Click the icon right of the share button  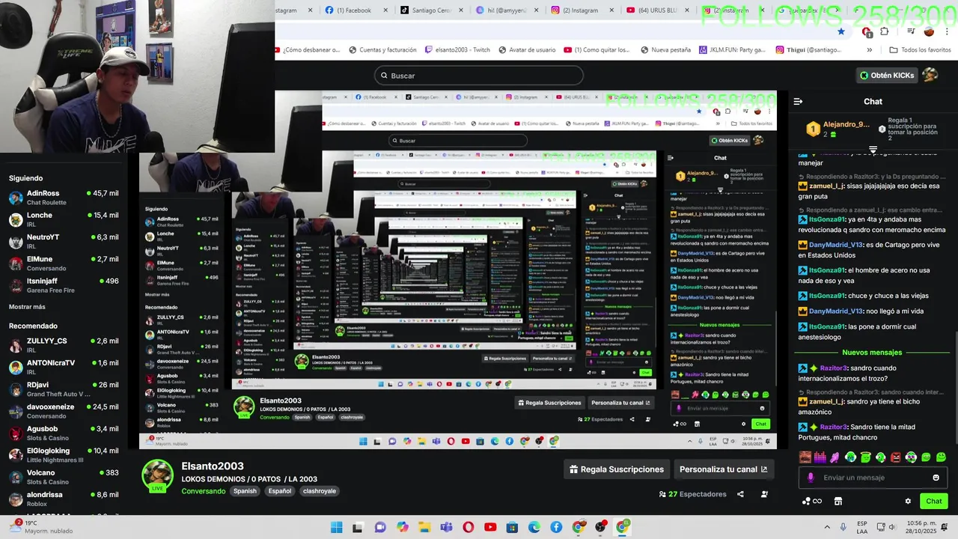click(x=764, y=494)
